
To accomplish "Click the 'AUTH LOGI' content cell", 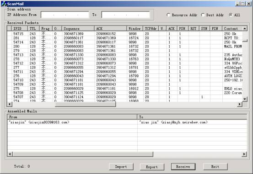I will 232,76.
